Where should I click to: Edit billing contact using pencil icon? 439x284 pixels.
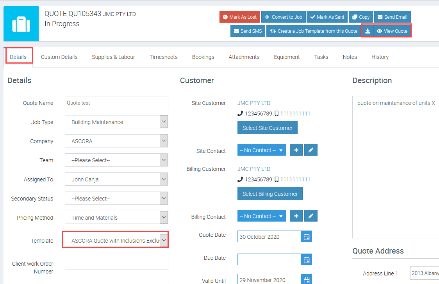[x=311, y=216]
